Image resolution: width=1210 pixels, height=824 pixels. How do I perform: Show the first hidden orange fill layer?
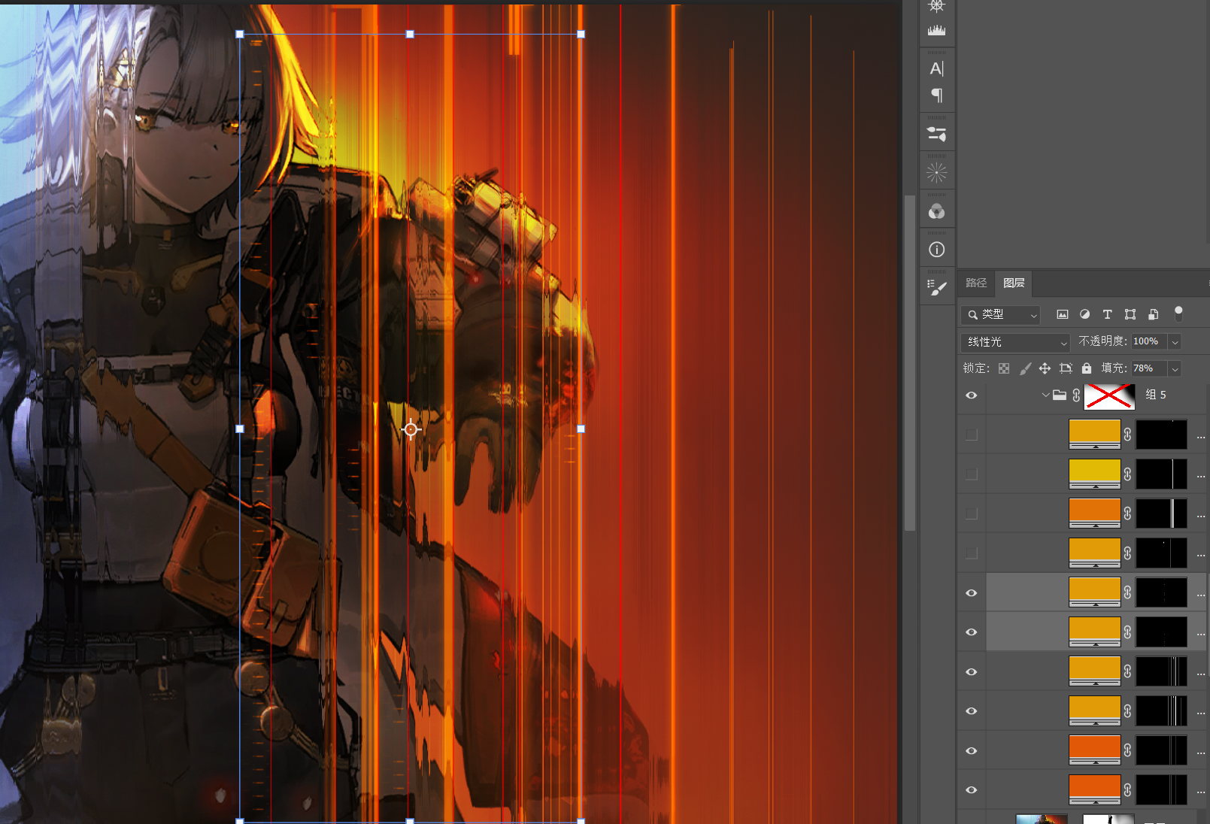972,435
